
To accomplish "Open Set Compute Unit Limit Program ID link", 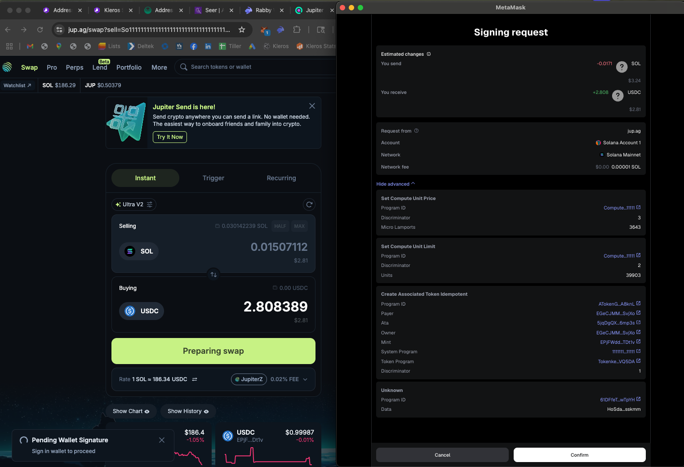I will coord(622,256).
